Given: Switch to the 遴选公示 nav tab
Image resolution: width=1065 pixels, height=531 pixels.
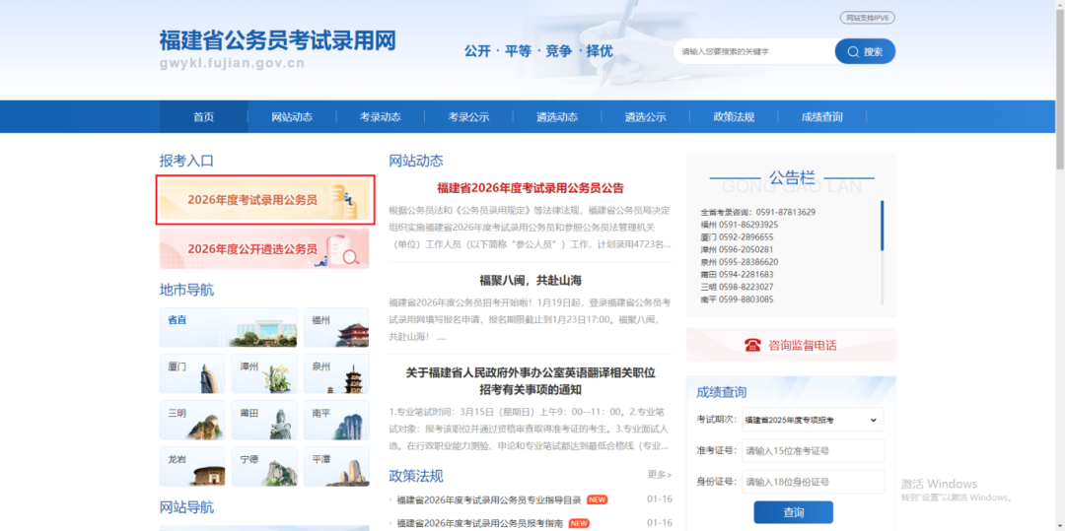Looking at the screenshot, I should pyautogui.click(x=645, y=117).
